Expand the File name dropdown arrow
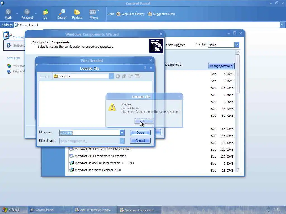Screen dimensions: 286x214 click(122, 133)
